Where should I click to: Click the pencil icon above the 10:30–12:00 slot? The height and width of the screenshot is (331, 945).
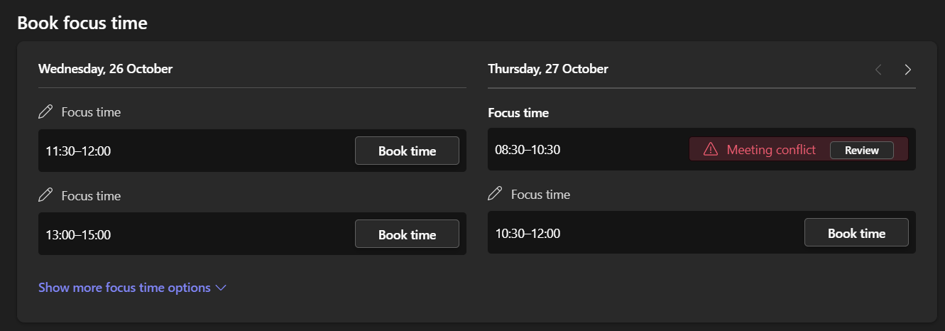pyautogui.click(x=495, y=194)
